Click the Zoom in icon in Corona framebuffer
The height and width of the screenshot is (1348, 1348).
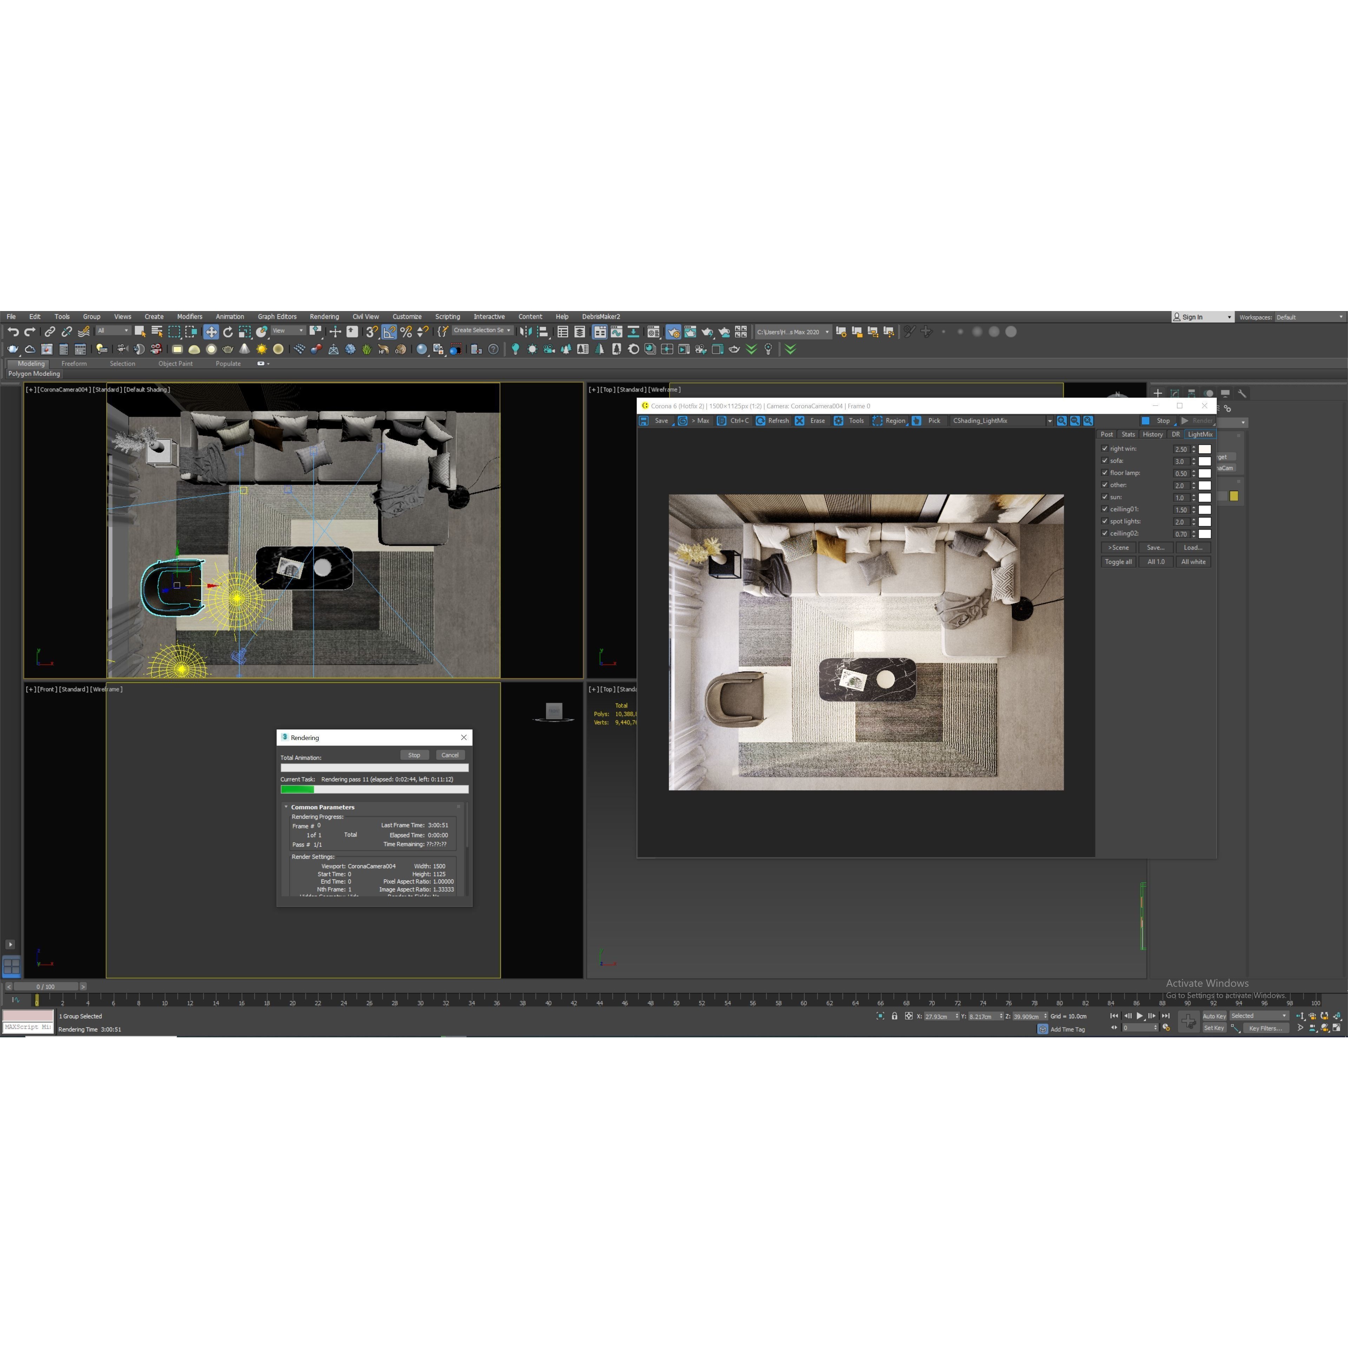click(1061, 421)
